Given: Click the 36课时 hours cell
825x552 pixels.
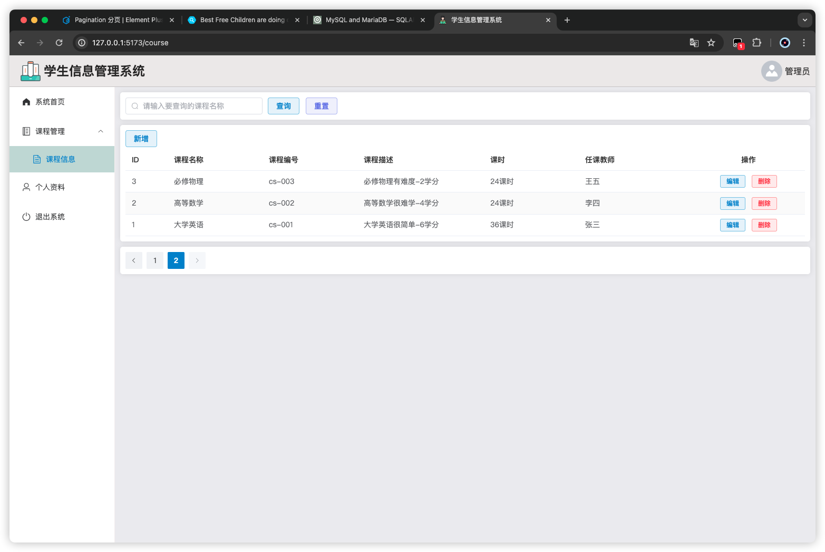Looking at the screenshot, I should click(x=502, y=225).
